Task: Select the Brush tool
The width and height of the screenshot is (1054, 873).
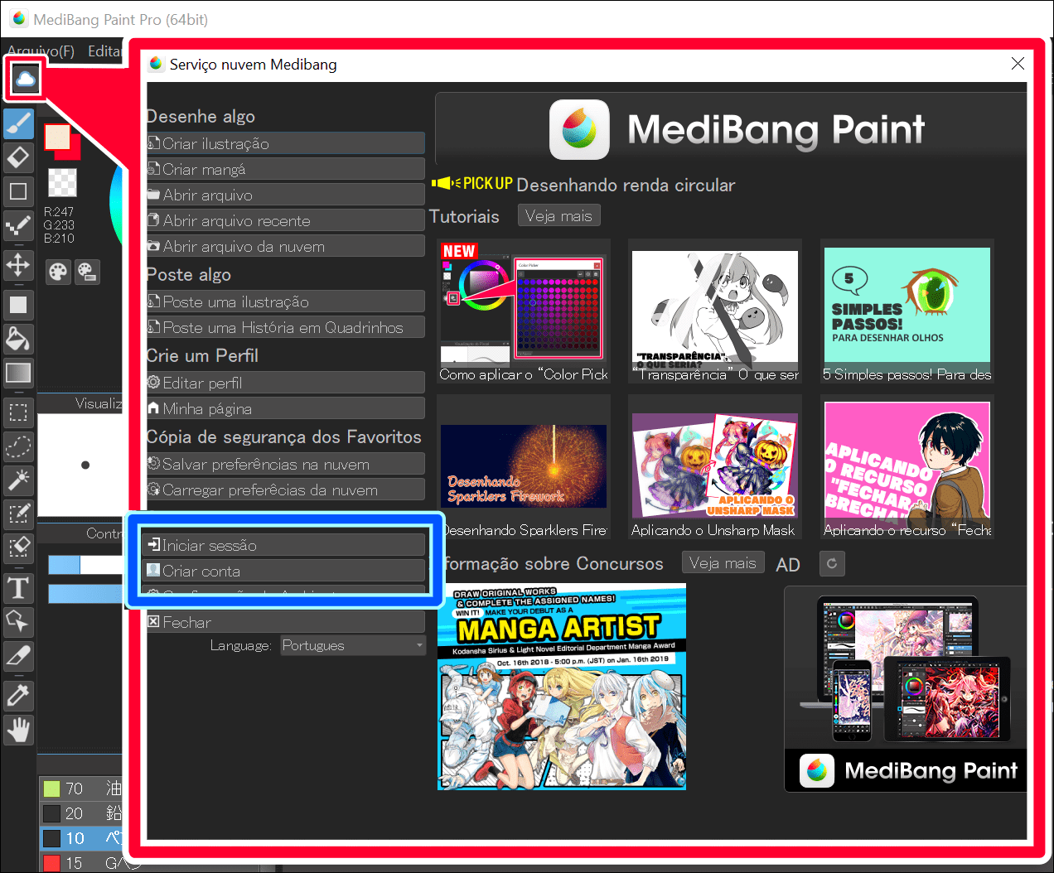Action: [x=18, y=123]
